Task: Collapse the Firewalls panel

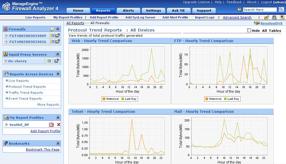Action: (x=58, y=29)
